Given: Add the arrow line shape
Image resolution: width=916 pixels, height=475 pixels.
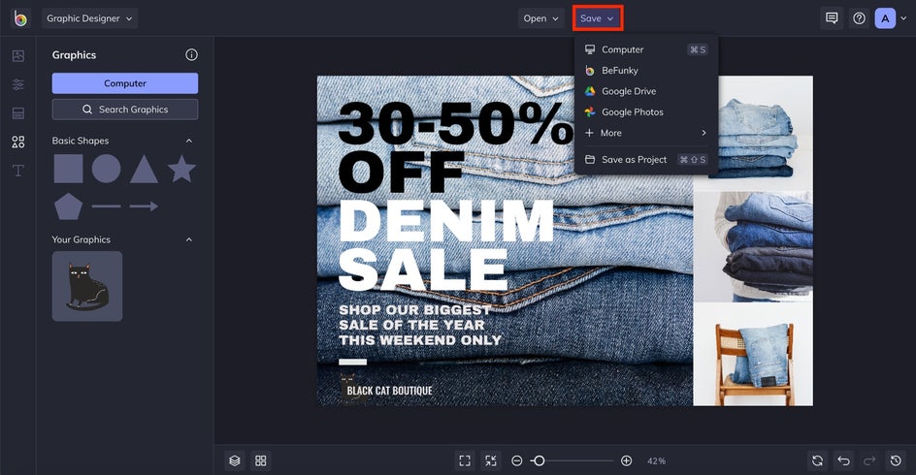Looking at the screenshot, I should click(x=144, y=206).
